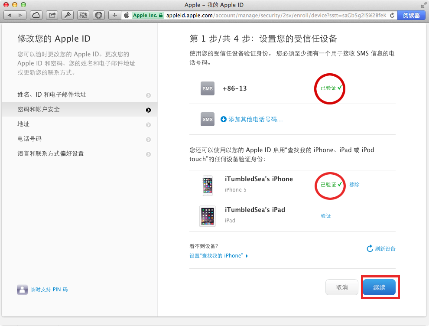429x326 pixels.
Task: Enter full screen with the resize arrows
Action: (424, 5)
